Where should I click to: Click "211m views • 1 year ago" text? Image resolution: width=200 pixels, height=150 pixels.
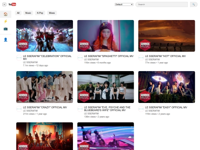click(x=35, y=114)
